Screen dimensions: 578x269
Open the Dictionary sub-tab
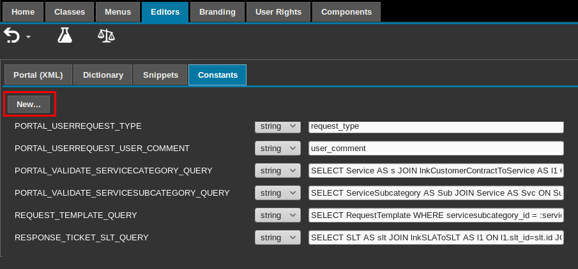[x=102, y=75]
